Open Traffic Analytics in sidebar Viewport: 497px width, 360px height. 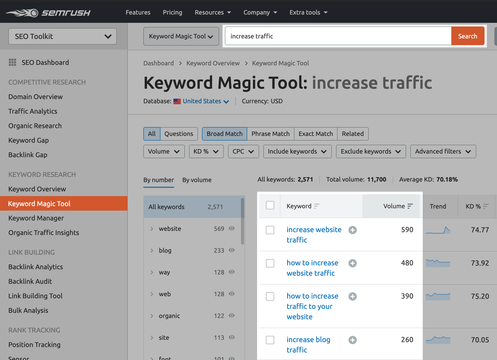pyautogui.click(x=33, y=111)
